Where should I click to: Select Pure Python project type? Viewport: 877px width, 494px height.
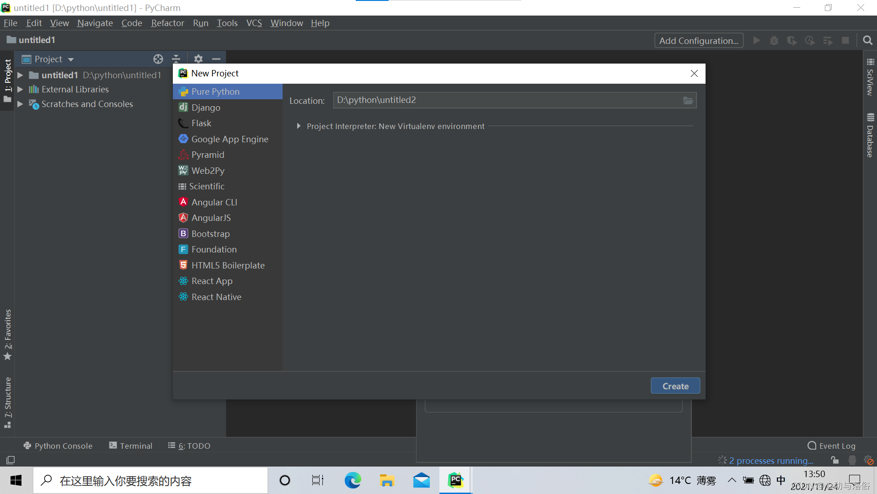point(227,91)
